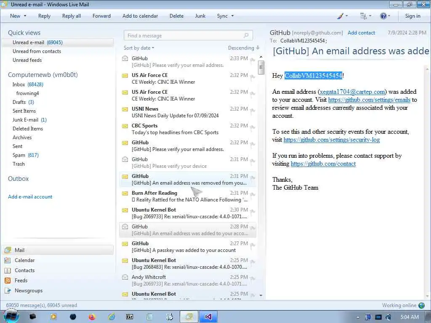Click Forward in the toolbar

click(x=101, y=16)
